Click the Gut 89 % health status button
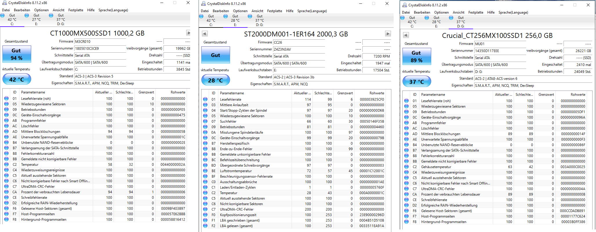The image size is (596, 232). pos(417,56)
